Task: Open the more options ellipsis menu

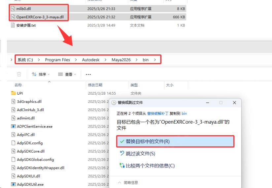Action: pyautogui.click(x=88, y=75)
